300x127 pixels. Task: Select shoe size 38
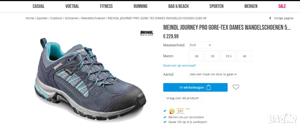pos(196,56)
